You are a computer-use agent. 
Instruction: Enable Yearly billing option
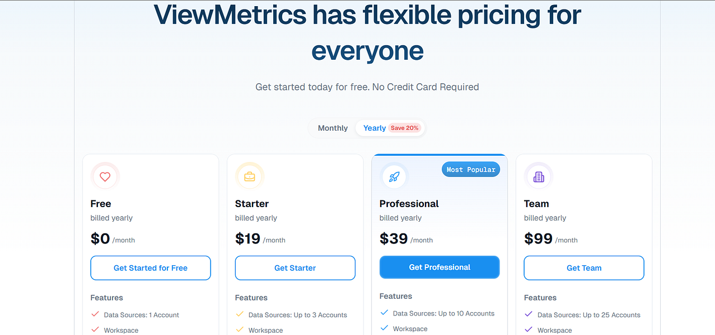374,128
